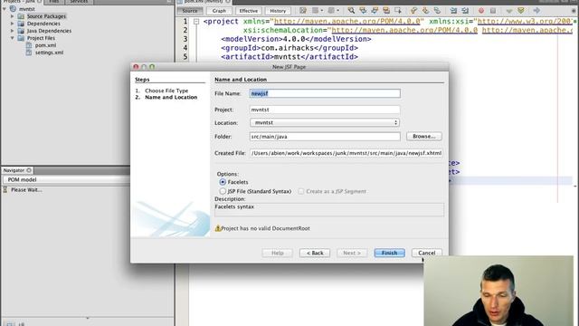Screen dimensions: 579x326
Task: Expand the Source Packages node
Action: pos(12,16)
